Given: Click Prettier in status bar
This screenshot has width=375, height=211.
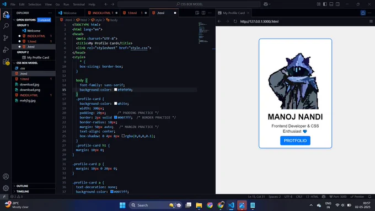Looking at the screenshot, I should (x=357, y=197).
